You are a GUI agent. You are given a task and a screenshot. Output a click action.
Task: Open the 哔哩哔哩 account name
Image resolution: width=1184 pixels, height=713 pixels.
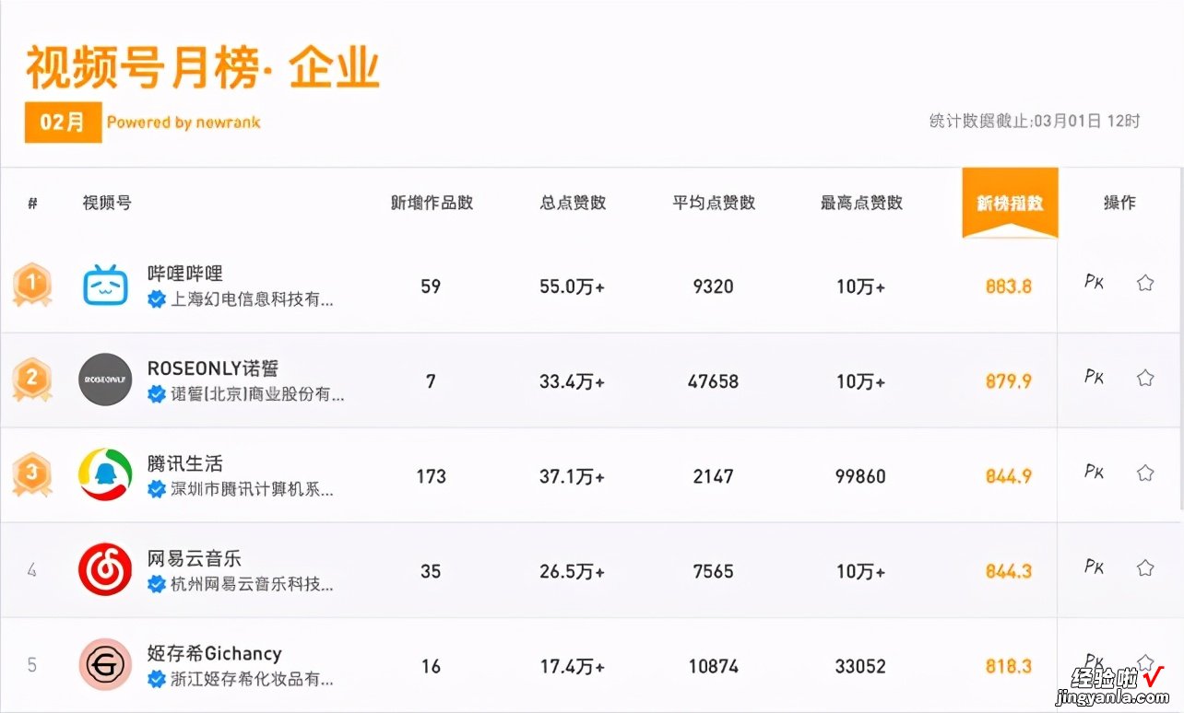click(x=185, y=274)
